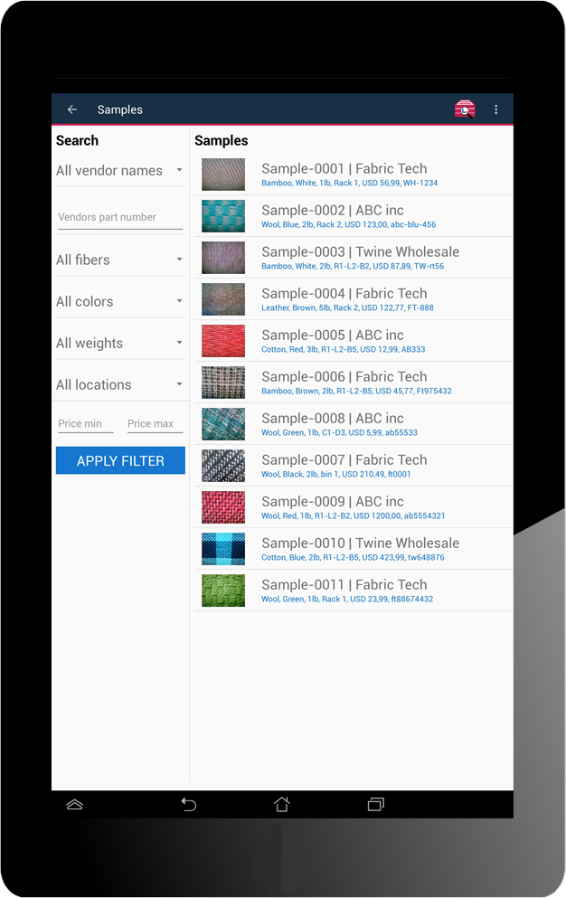
Task: Expand the All vendor names dropdown
Action: click(120, 171)
